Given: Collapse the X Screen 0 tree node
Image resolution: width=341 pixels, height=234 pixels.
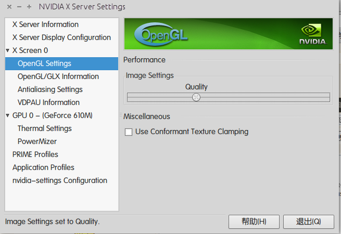Looking at the screenshot, I should [x=8, y=50].
